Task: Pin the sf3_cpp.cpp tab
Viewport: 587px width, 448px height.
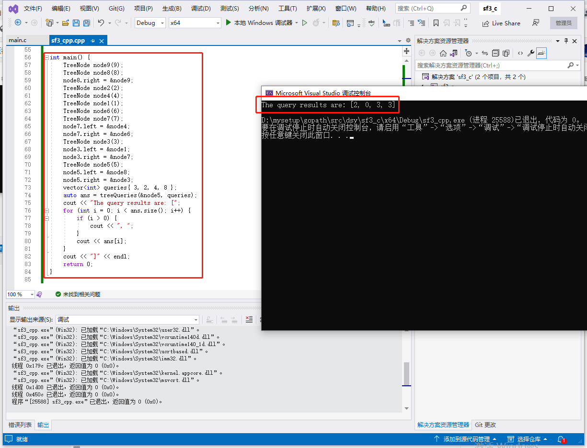Action: [92, 41]
